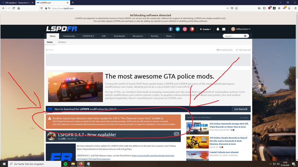The width and height of the screenshot is (298, 167).
Task: Open the Resources navigation tab
Action: 138,36
